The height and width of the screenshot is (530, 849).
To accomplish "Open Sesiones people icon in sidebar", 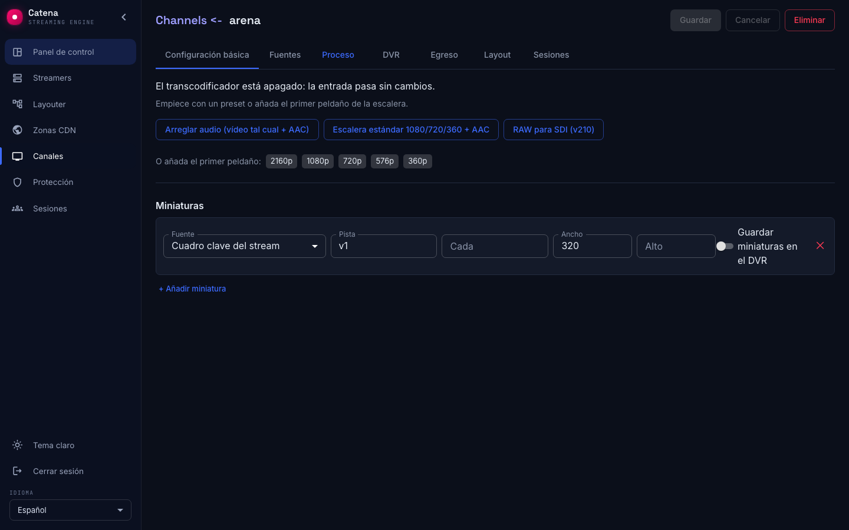I will tap(18, 208).
